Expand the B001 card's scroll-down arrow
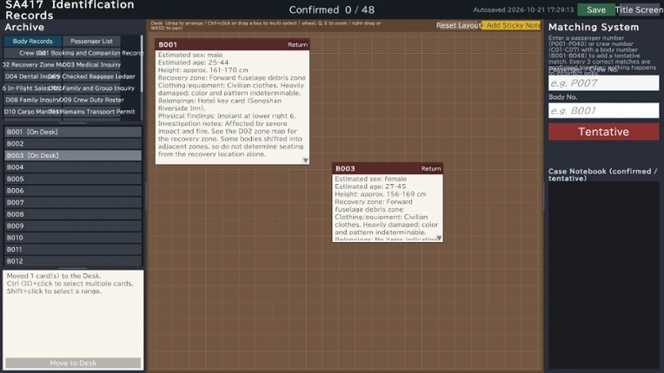Screen dimensions: 664x373 [305, 160]
